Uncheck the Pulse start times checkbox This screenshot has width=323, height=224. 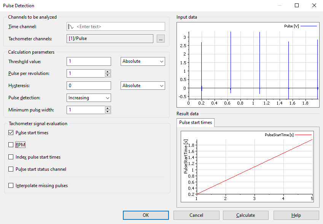11,133
